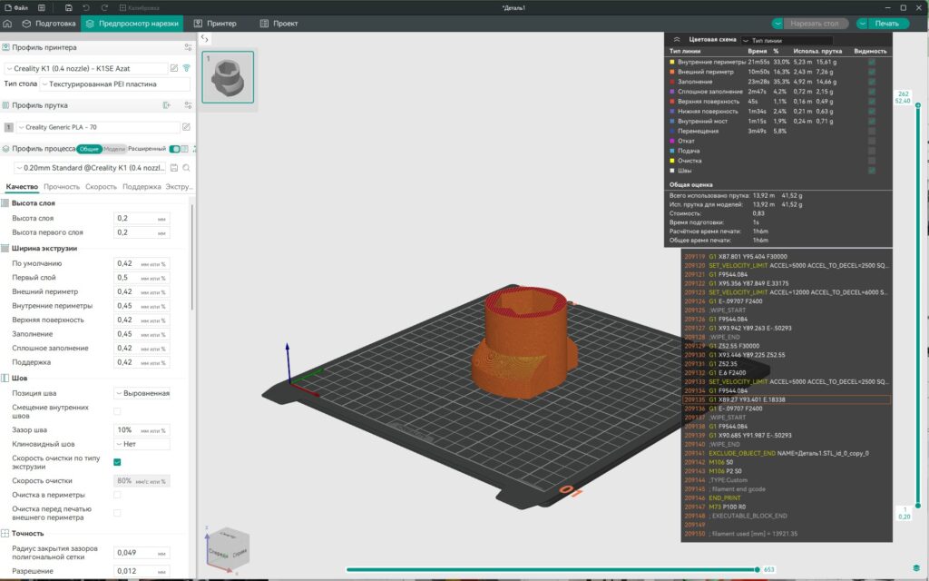The width and height of the screenshot is (929, 581).
Task: Open the process profile search icon
Action: click(186, 168)
